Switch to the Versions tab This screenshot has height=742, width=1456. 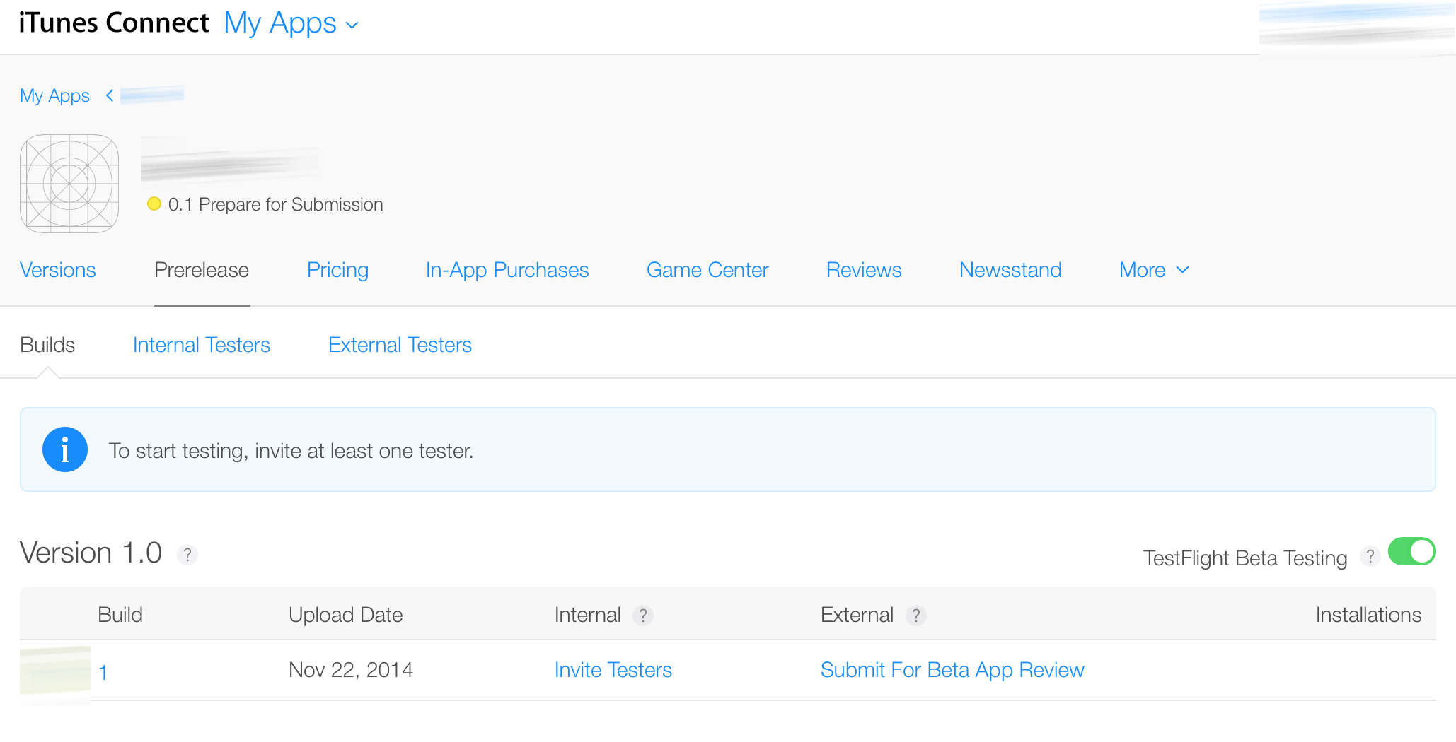pyautogui.click(x=58, y=270)
